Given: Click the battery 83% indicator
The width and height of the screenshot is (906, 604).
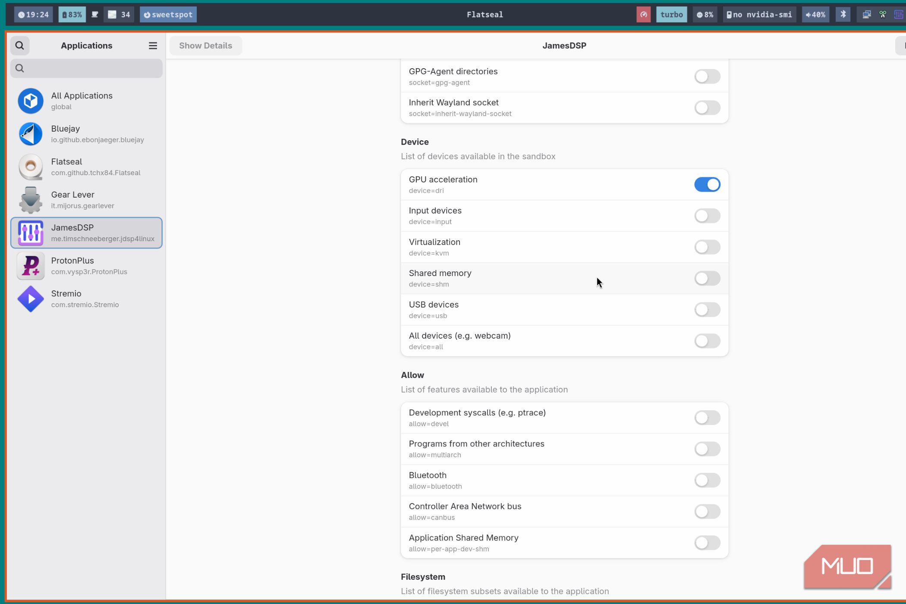Looking at the screenshot, I should click(x=72, y=15).
